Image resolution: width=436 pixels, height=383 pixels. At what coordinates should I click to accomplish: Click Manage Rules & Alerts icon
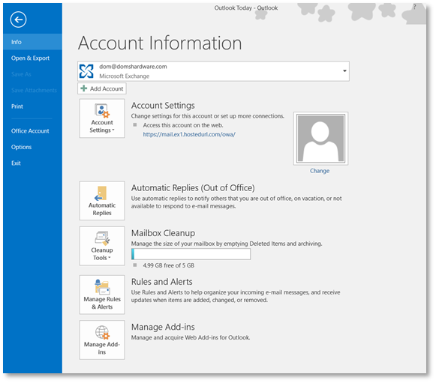pyautogui.click(x=102, y=295)
